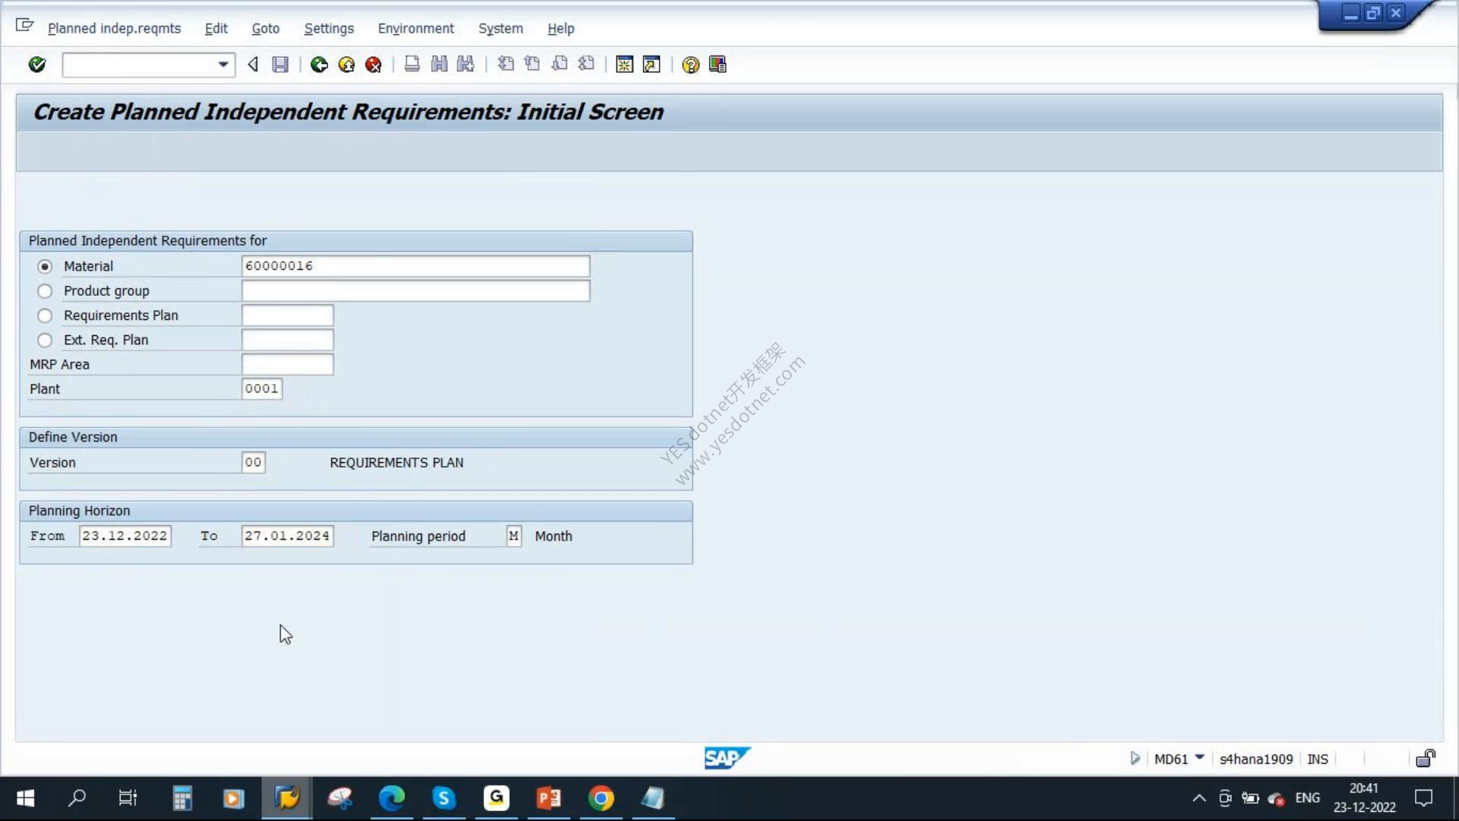Click the Print icon in toolbar
1459x821 pixels.
[412, 65]
